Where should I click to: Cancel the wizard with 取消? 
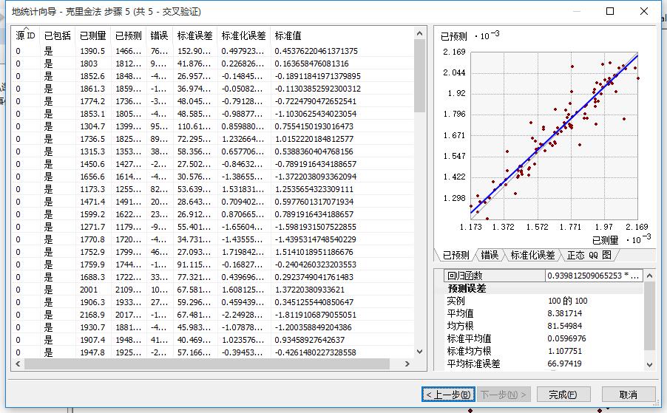(629, 395)
